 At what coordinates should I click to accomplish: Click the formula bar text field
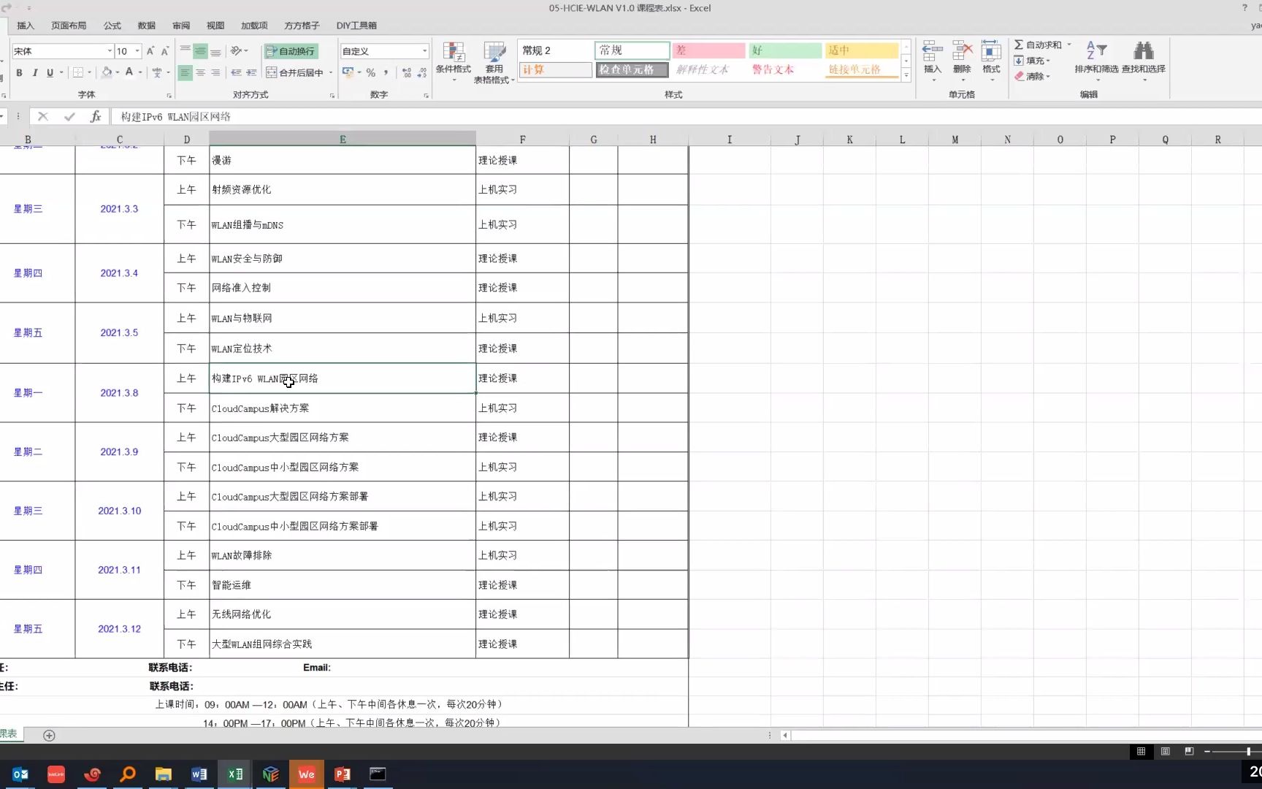tap(687, 116)
